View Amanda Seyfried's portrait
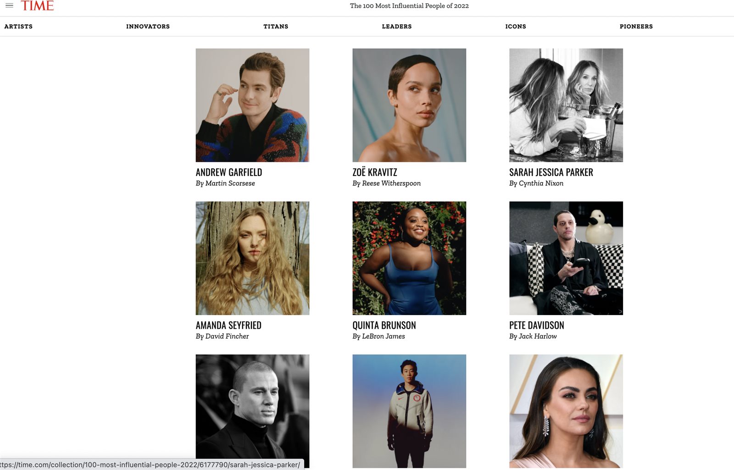 (x=252, y=258)
